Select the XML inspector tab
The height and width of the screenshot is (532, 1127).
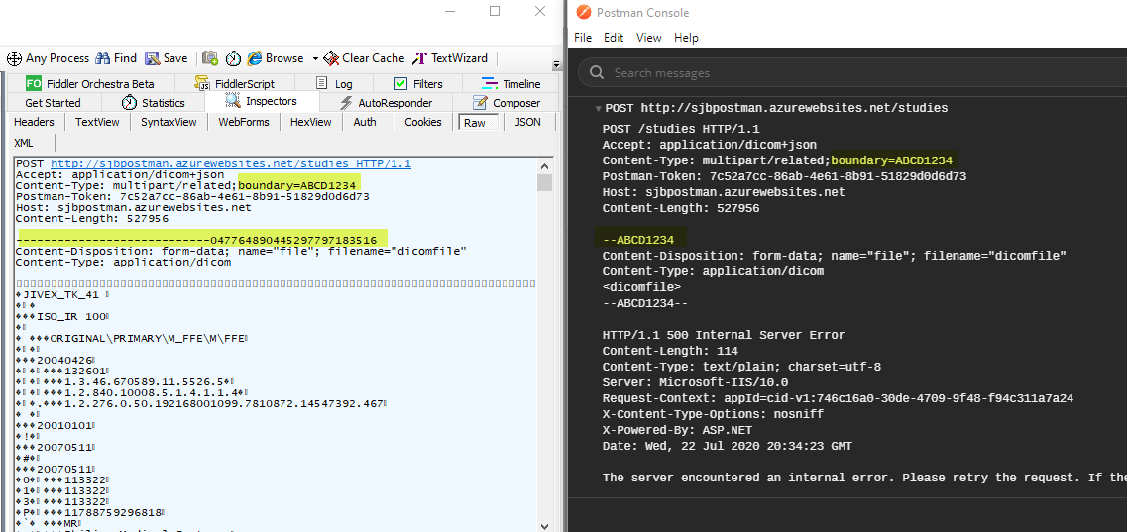coord(23,143)
